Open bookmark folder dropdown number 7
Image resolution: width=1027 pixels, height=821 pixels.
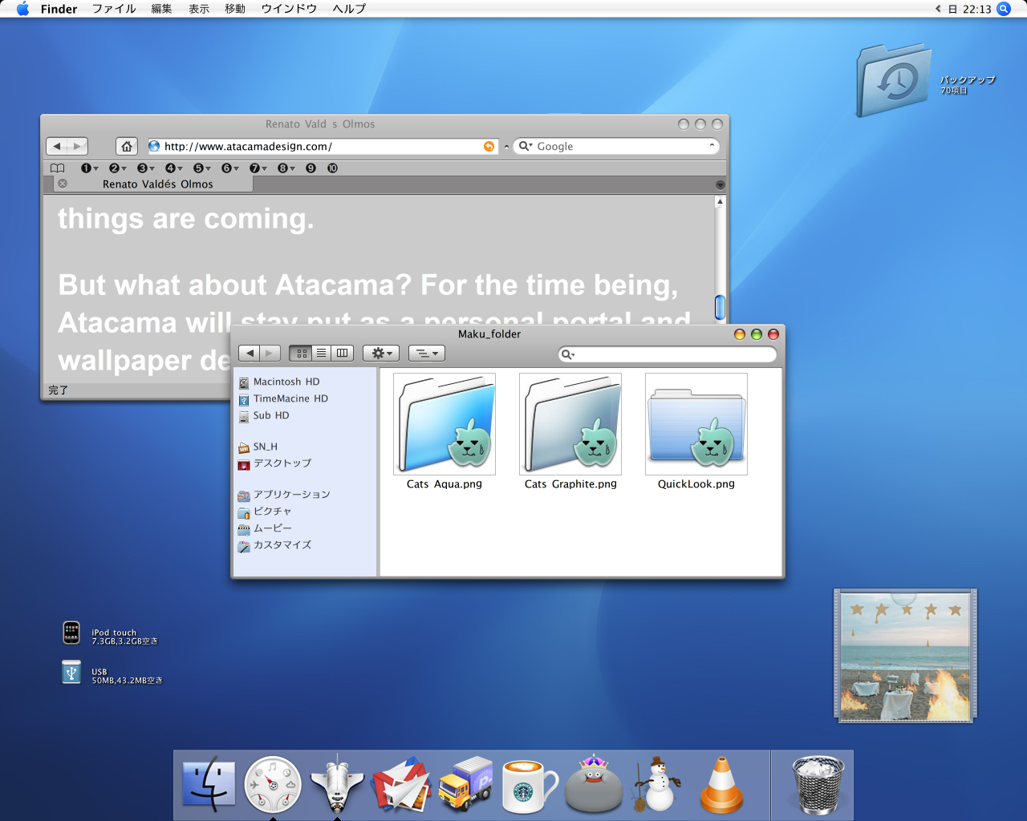(258, 168)
